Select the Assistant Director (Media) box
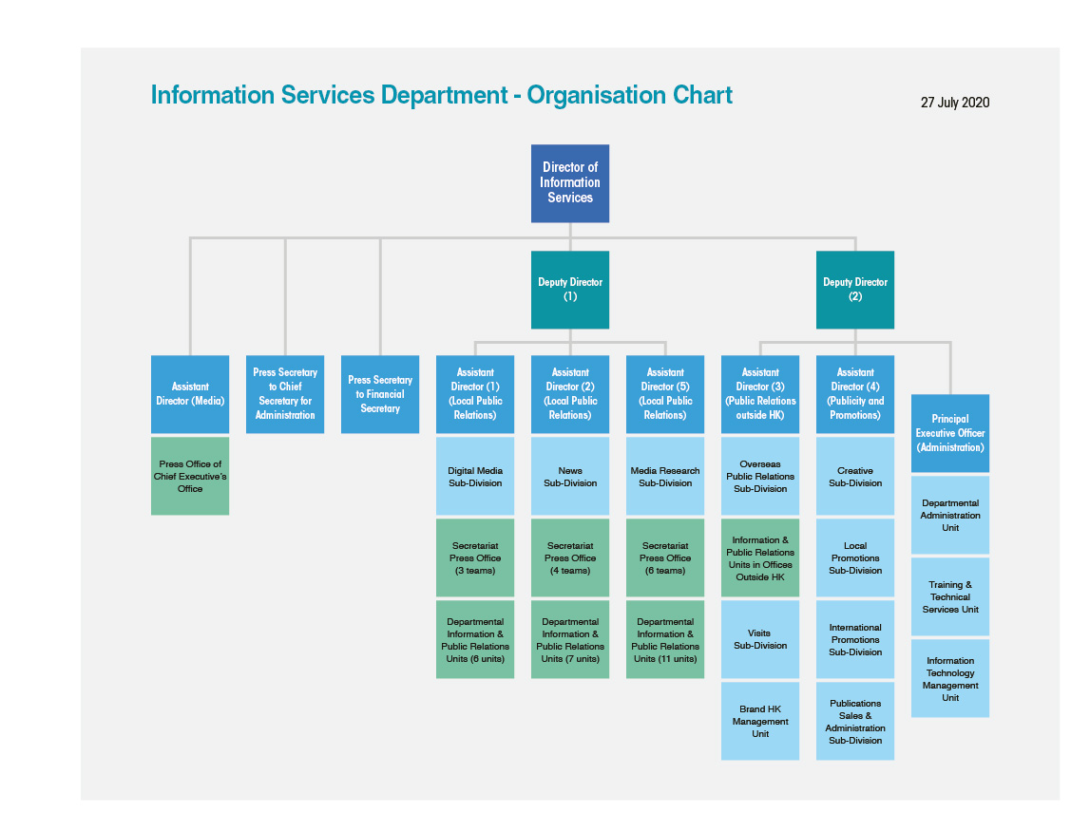The height and width of the screenshot is (831, 1090). 189,393
